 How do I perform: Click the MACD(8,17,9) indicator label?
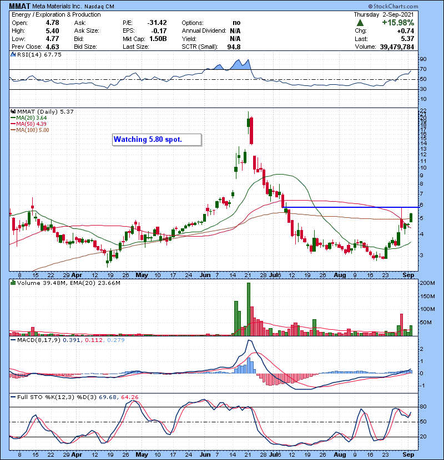pyautogui.click(x=39, y=340)
